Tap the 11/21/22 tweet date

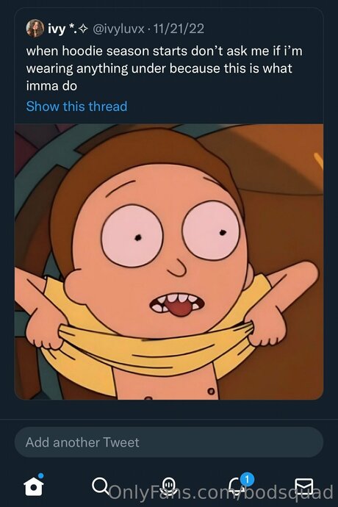click(x=179, y=29)
